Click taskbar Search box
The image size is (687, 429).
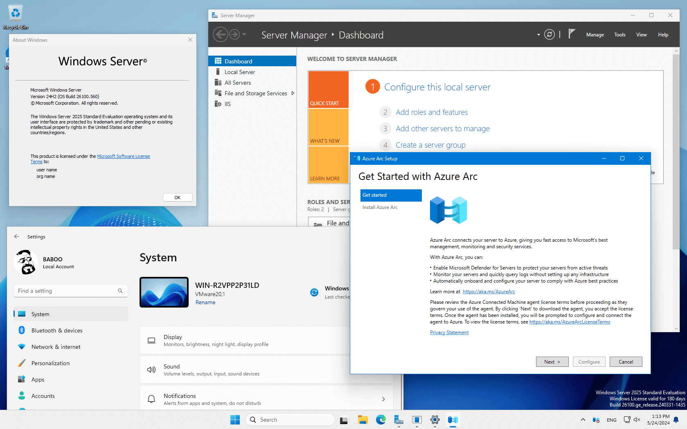[x=290, y=420]
